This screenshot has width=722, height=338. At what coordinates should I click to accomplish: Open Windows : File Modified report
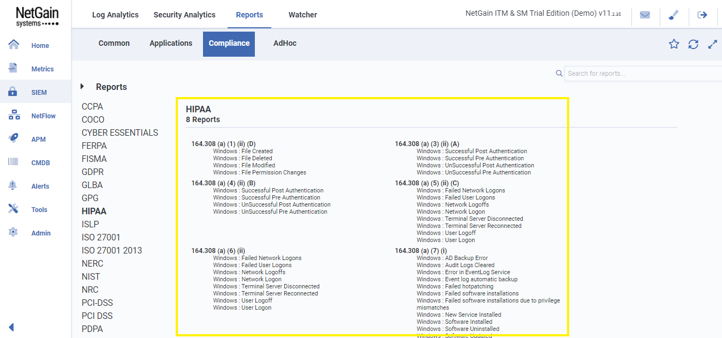[x=244, y=165]
